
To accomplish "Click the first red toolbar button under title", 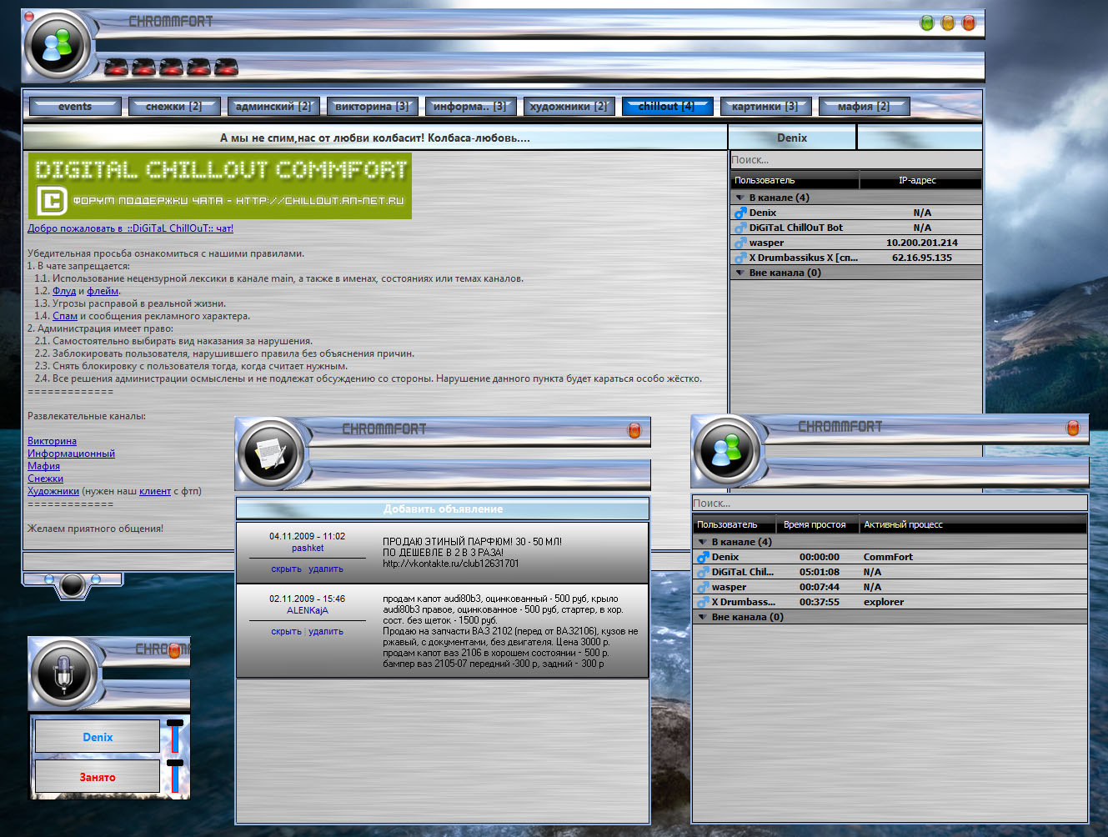I will [x=117, y=68].
